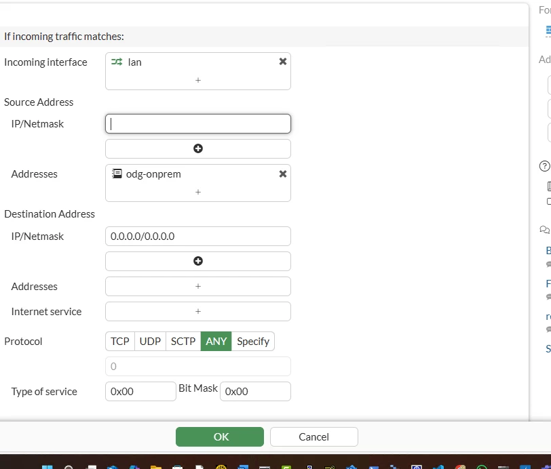Image resolution: width=551 pixels, height=469 pixels.
Task: Edit the Type of service 0x00 field
Action: (x=140, y=392)
